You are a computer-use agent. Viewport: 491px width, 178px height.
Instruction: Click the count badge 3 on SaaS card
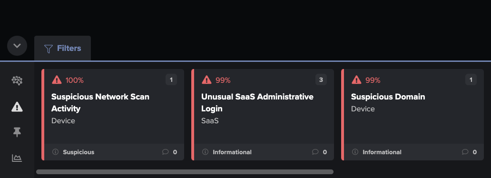tap(321, 80)
